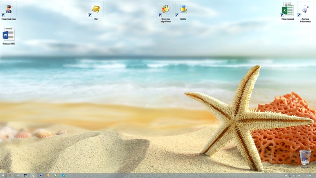Open the blue Skype taskbar icon

pos(63,176)
